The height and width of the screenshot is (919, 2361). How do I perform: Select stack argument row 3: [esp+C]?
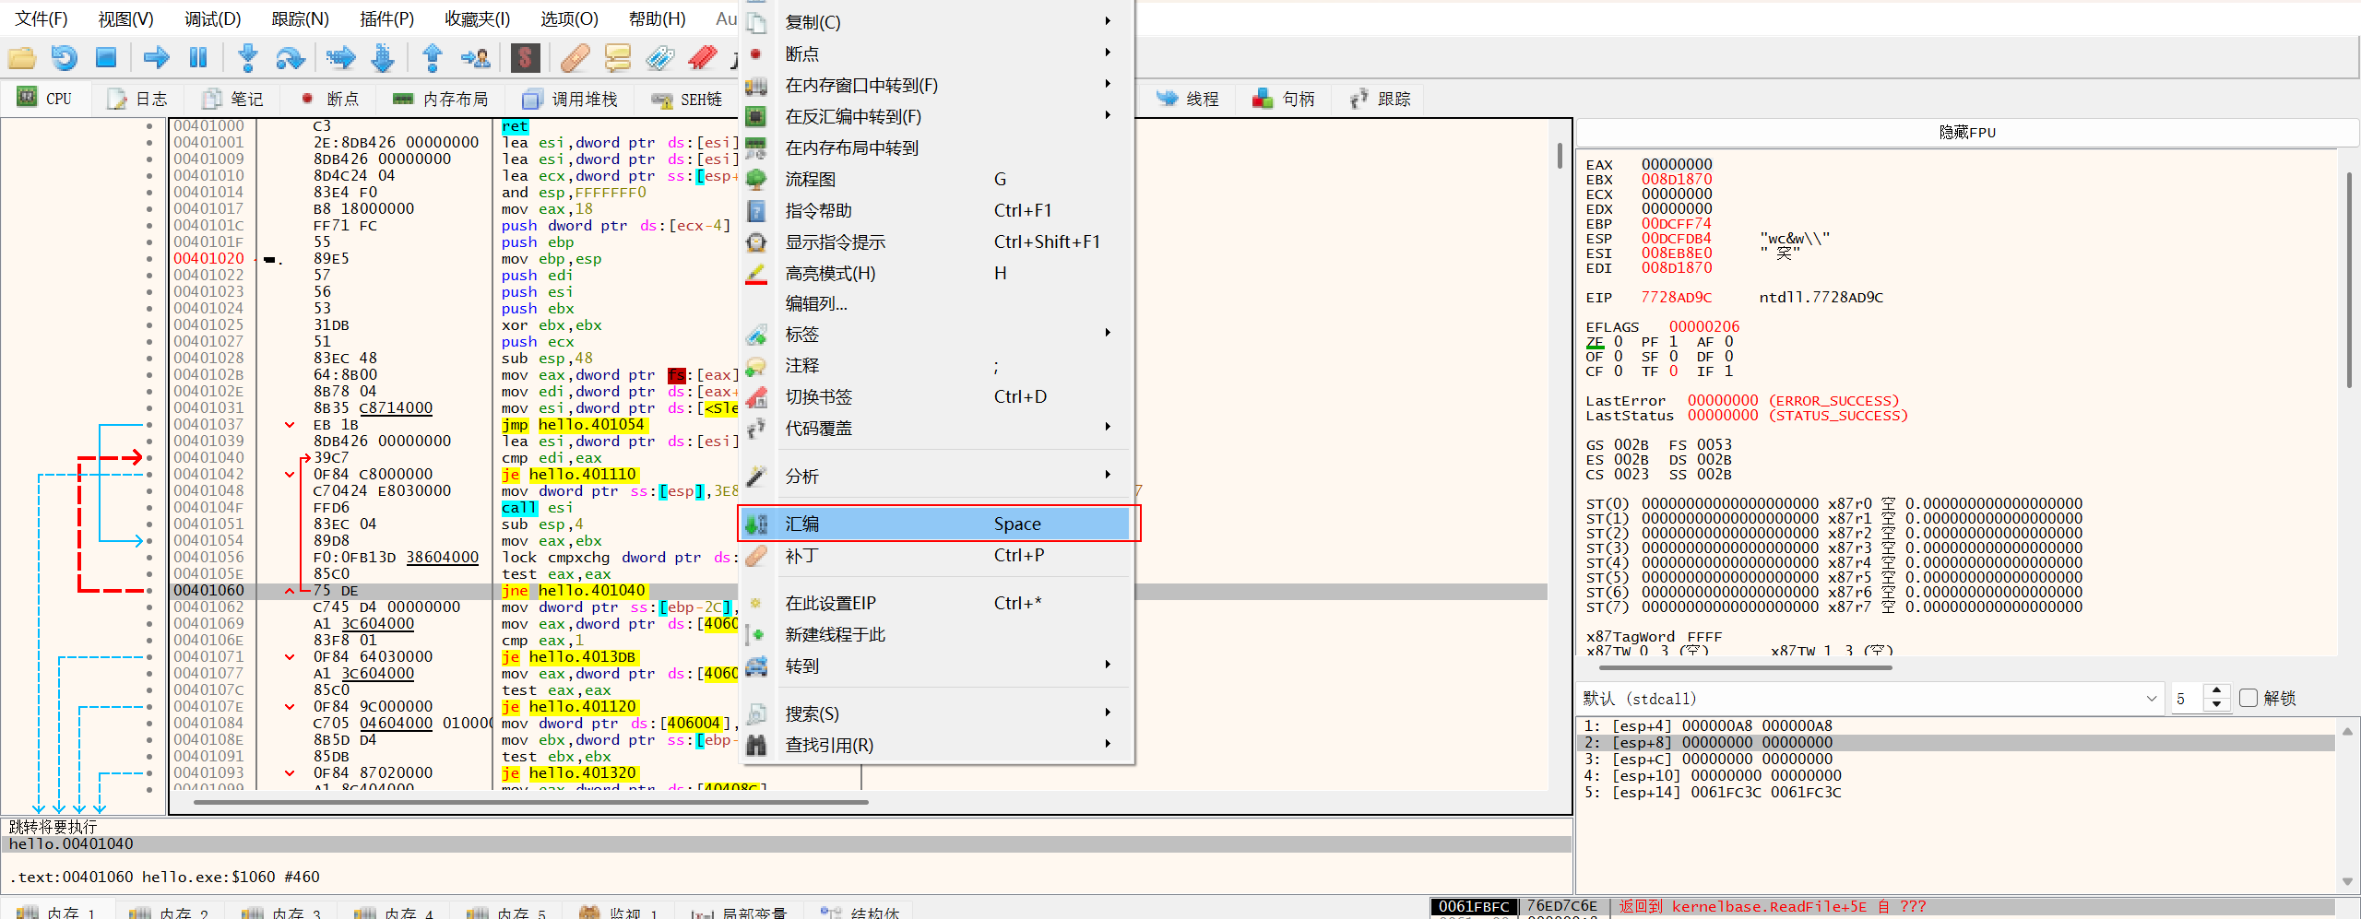click(1955, 759)
